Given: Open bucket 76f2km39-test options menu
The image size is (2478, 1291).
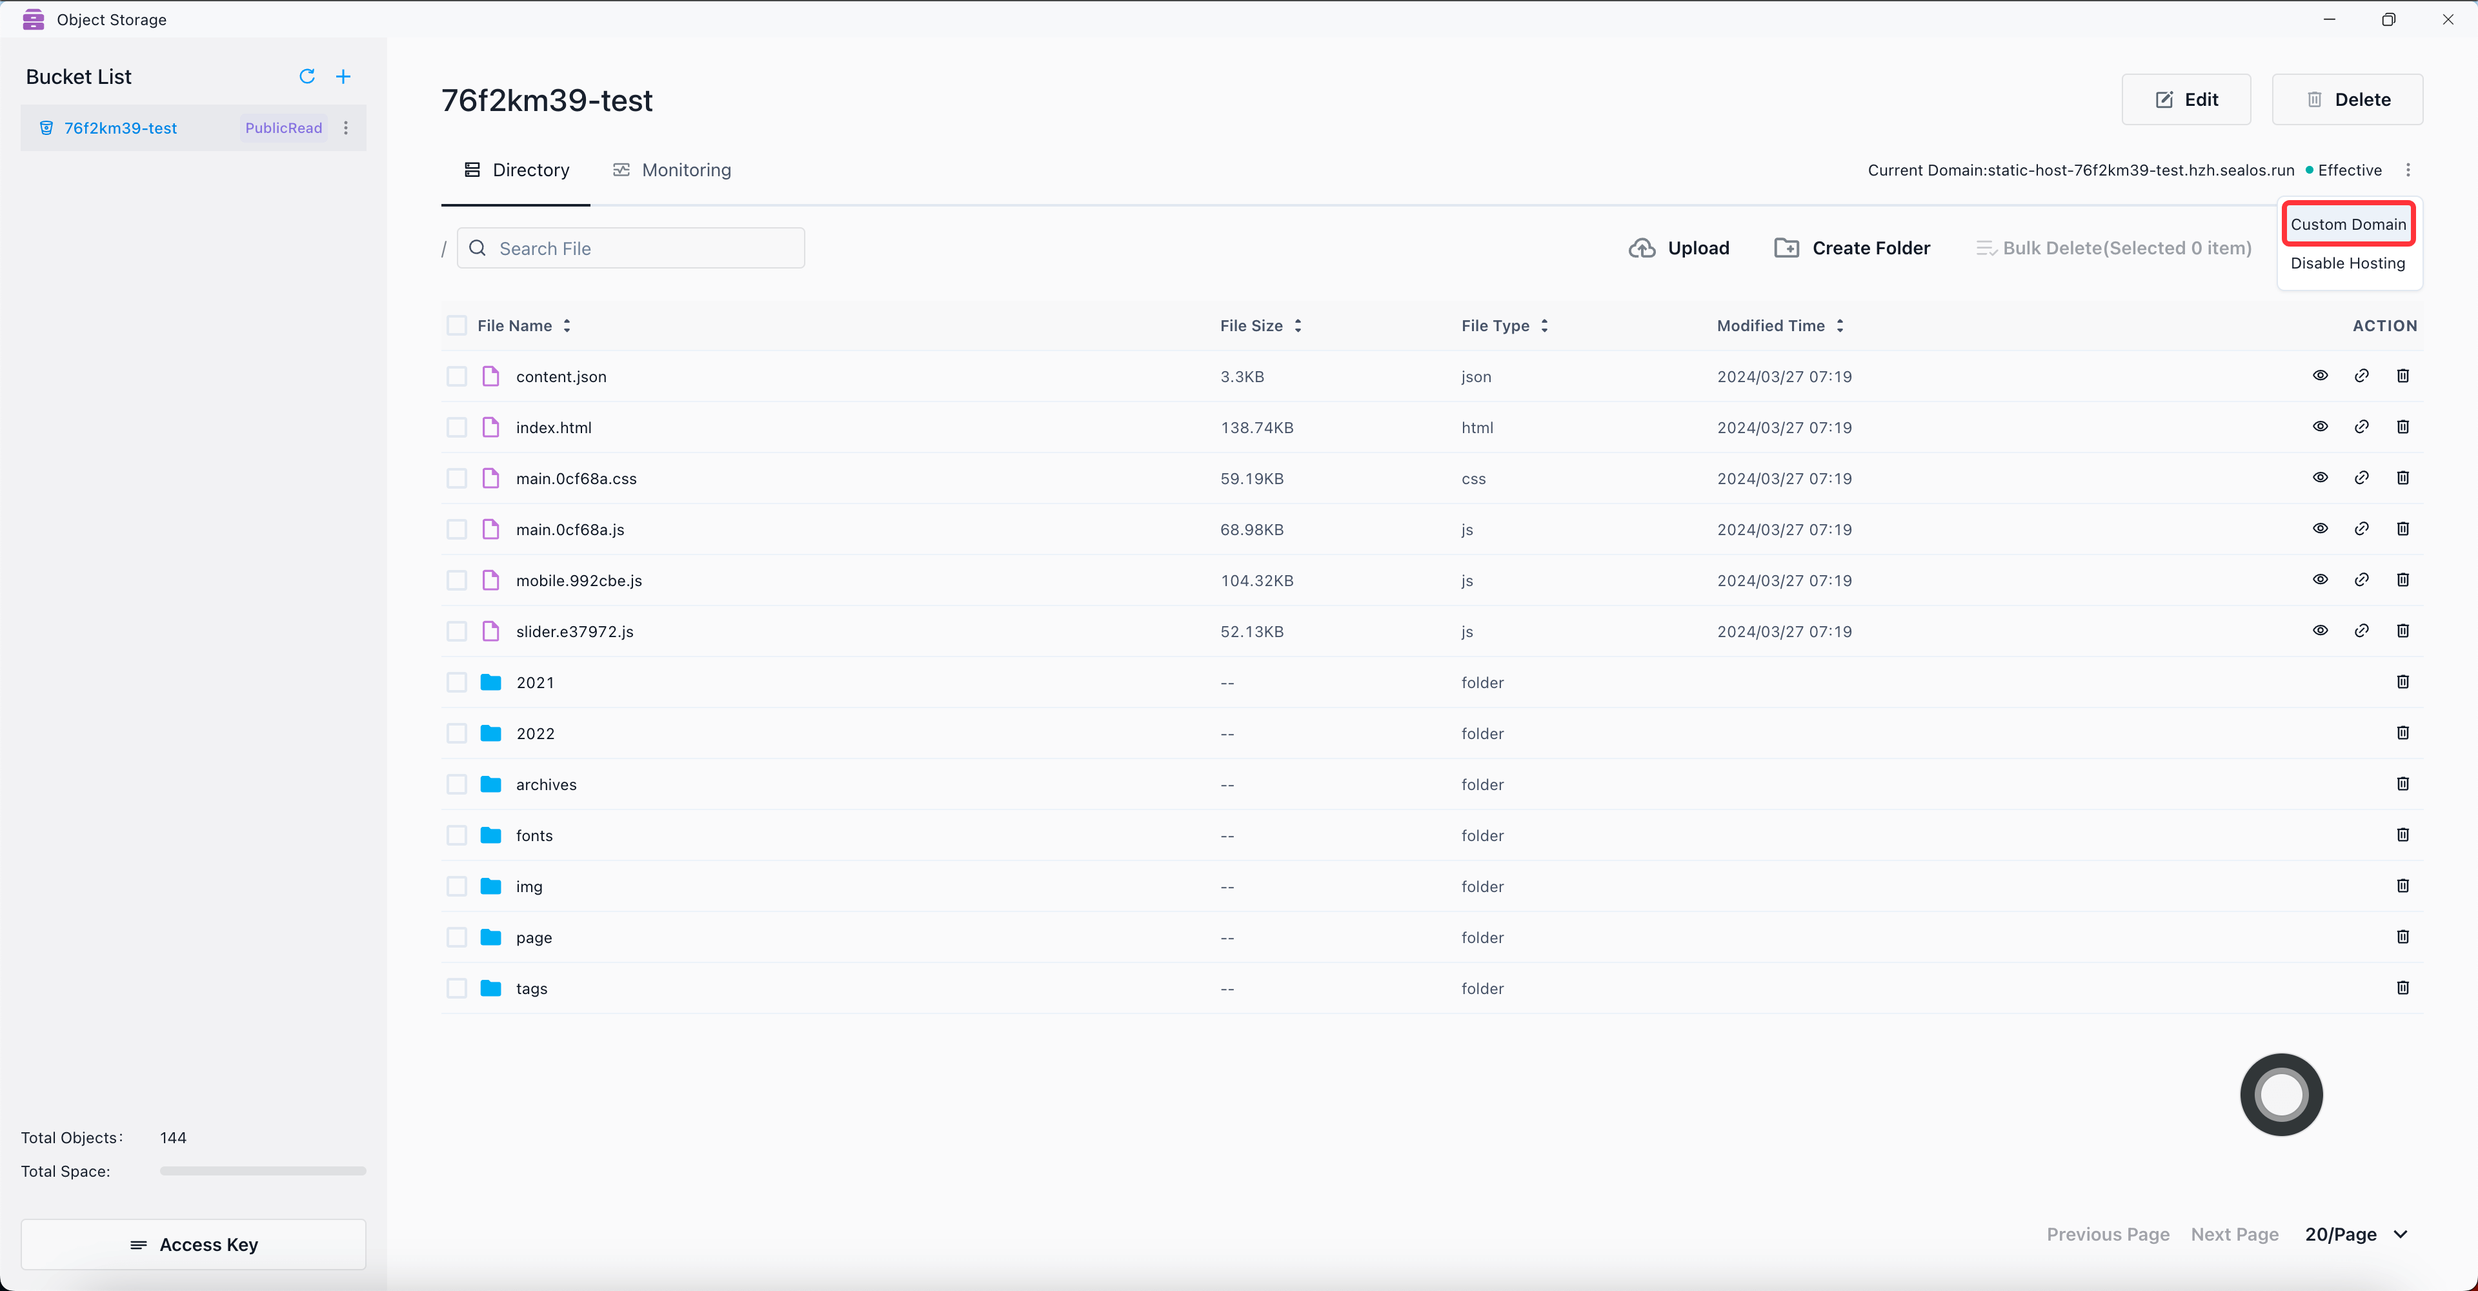Looking at the screenshot, I should [x=347, y=128].
